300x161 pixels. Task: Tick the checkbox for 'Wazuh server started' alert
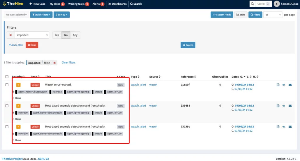point(7,85)
